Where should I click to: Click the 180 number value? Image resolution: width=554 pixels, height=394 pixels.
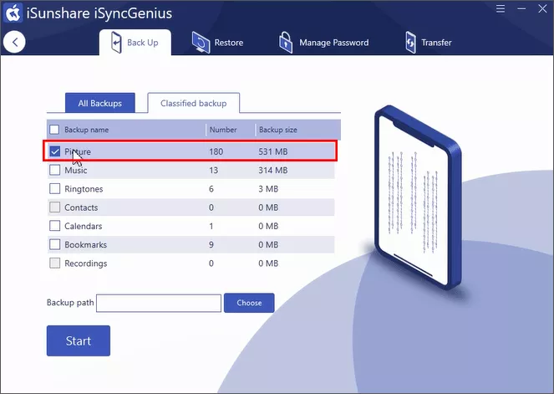pos(216,151)
